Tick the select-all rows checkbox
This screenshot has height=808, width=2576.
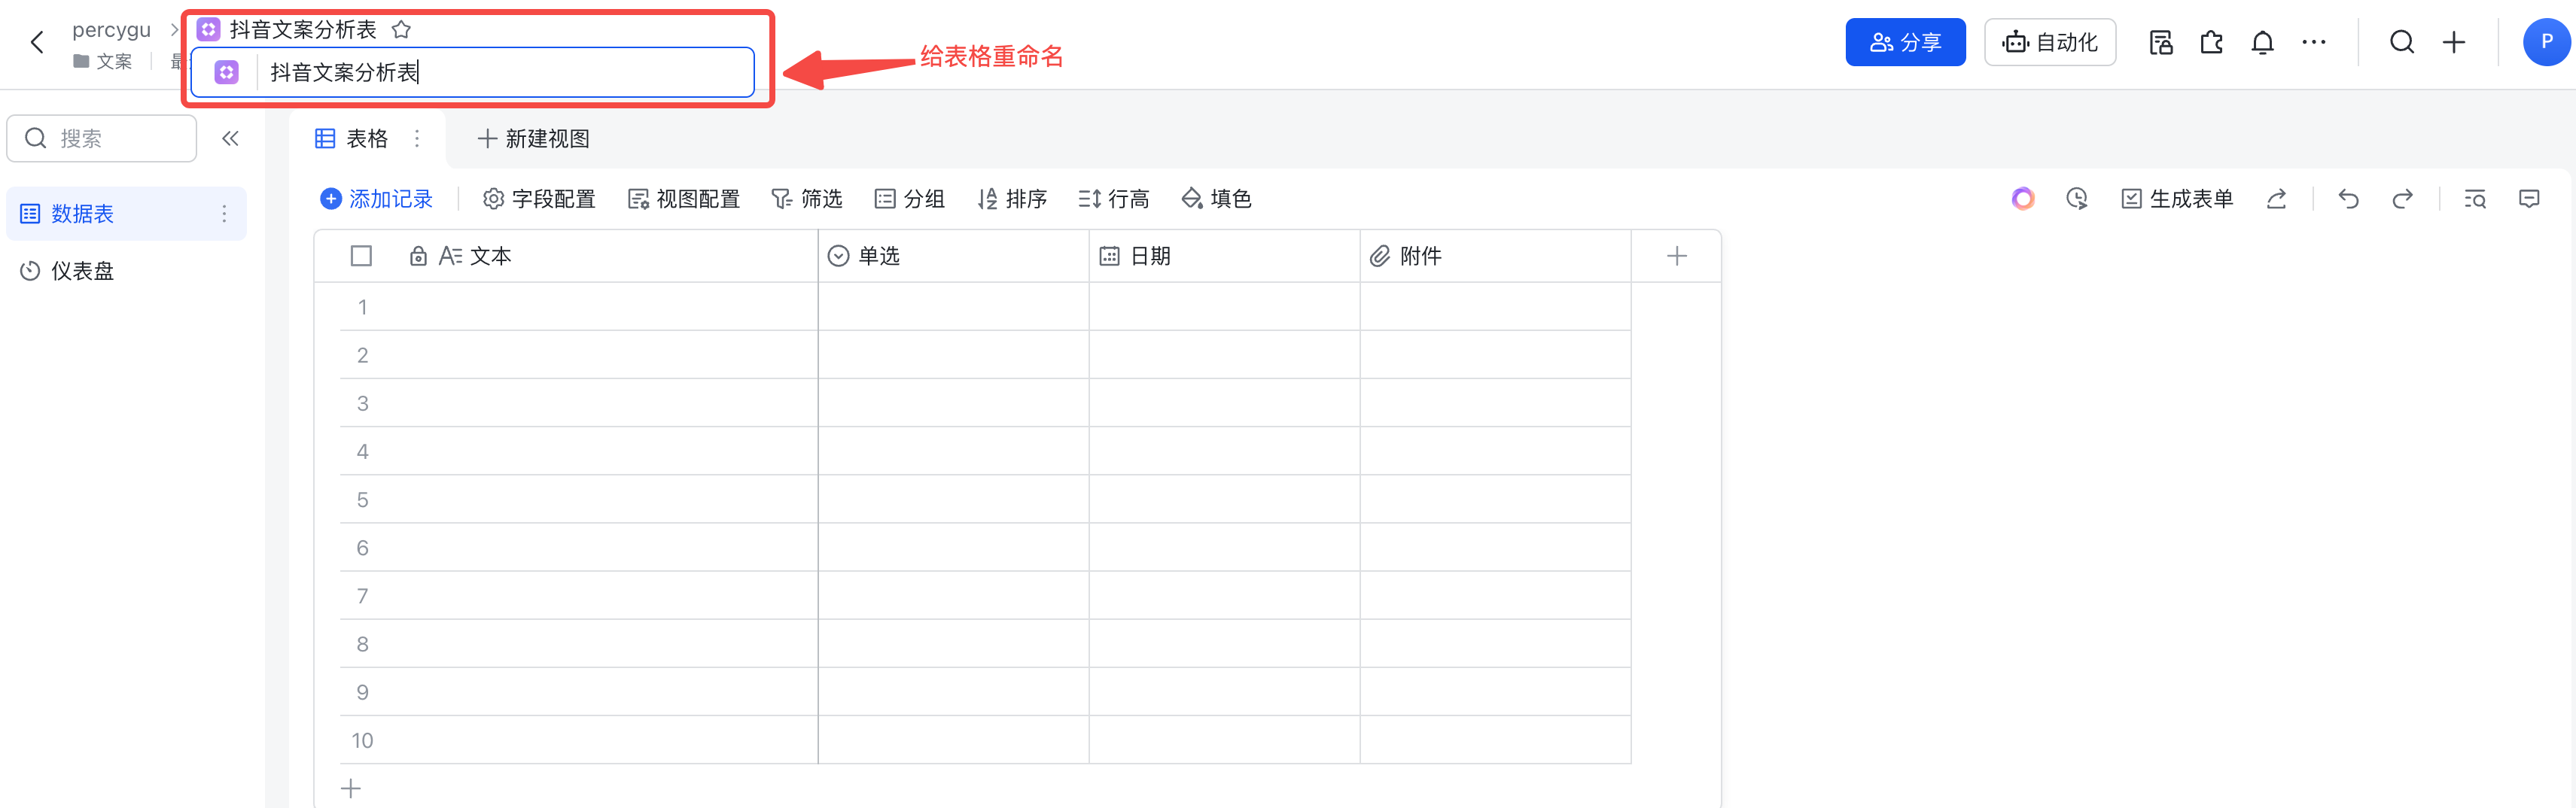[x=361, y=256]
